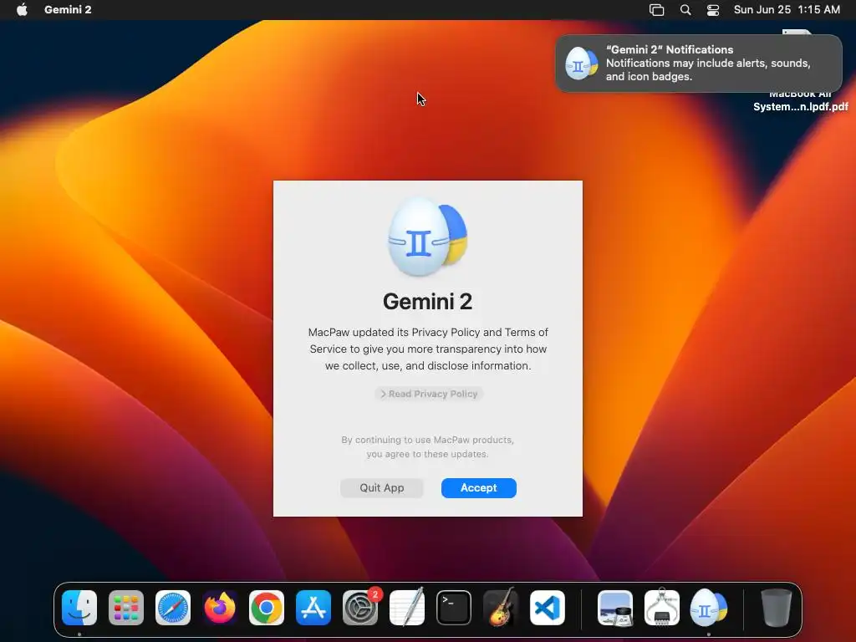Open the App Store from the Dock
Screen dimensions: 856x642
313,607
